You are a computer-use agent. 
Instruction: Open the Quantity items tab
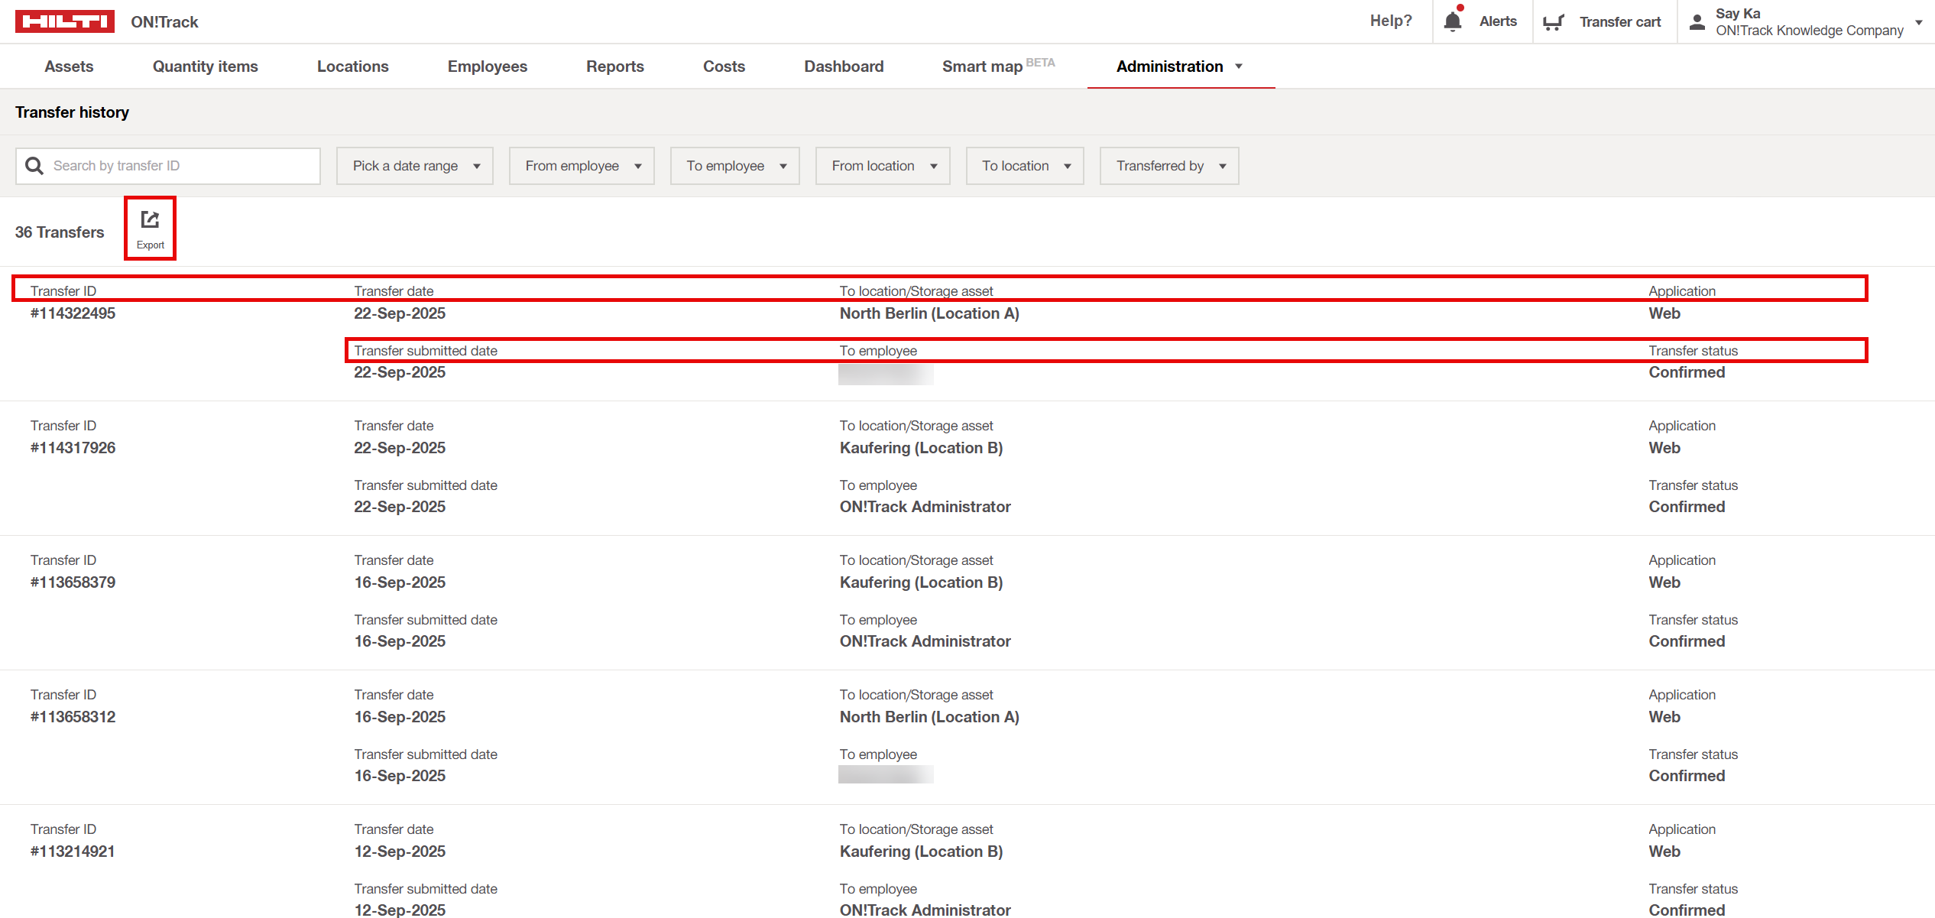[x=205, y=66]
